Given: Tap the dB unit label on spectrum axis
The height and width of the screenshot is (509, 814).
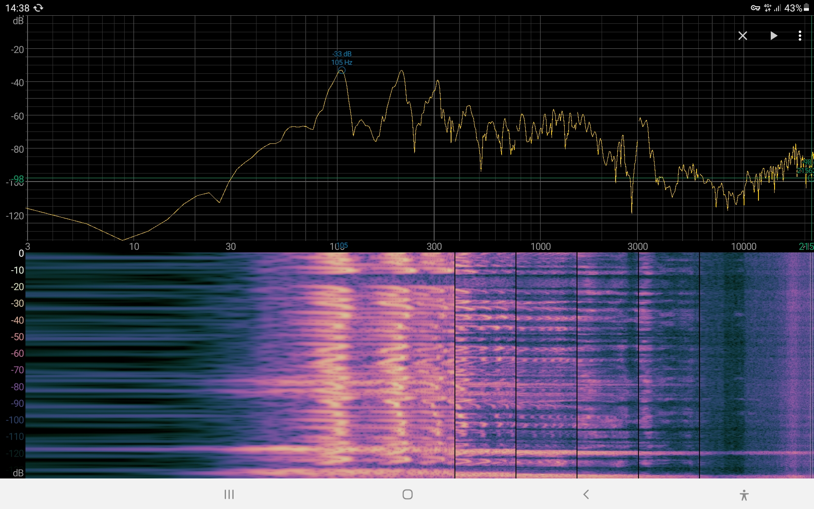Looking at the screenshot, I should 18,21.
